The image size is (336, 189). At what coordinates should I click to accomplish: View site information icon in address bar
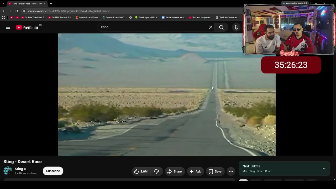[x=24, y=11]
